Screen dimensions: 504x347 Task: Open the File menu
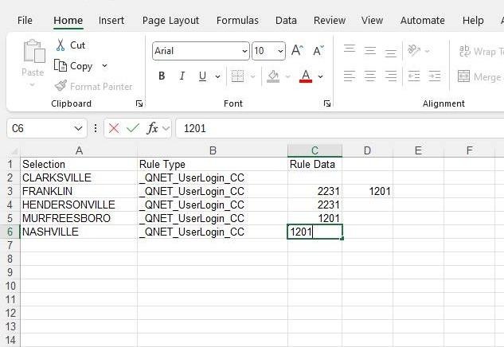point(25,20)
